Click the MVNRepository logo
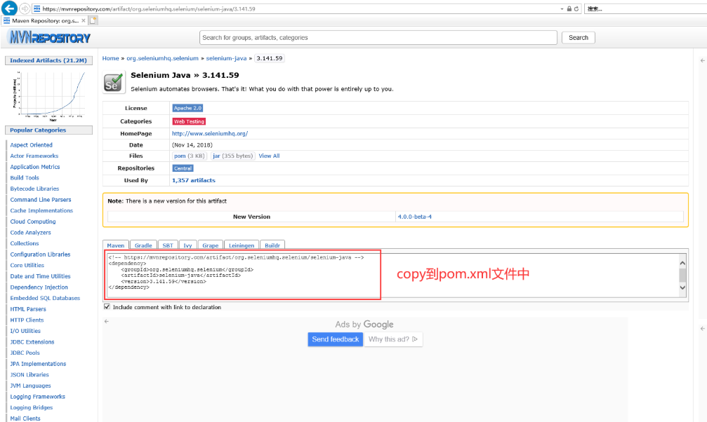Screen dimensions: 707x422 tap(50, 37)
